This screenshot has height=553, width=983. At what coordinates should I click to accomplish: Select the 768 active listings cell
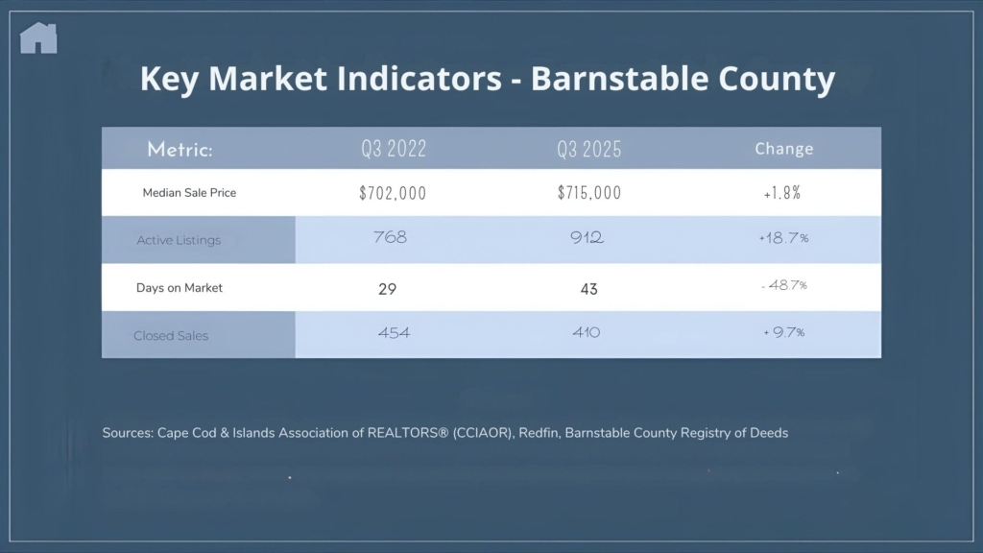pyautogui.click(x=390, y=238)
